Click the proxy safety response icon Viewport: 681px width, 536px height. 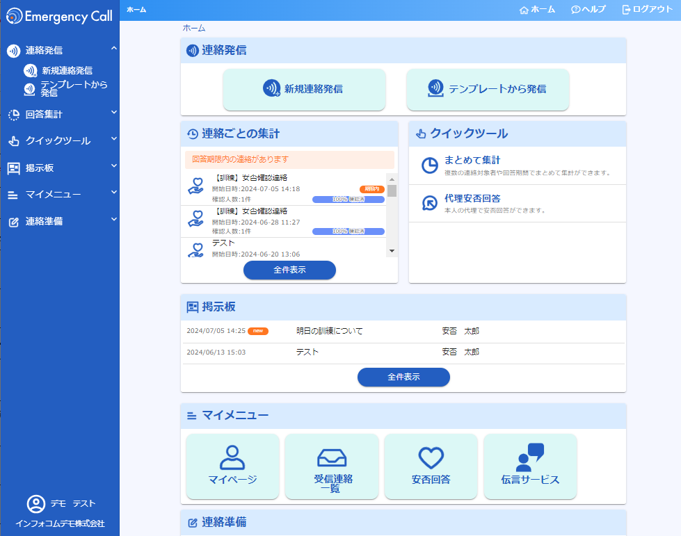(430, 203)
